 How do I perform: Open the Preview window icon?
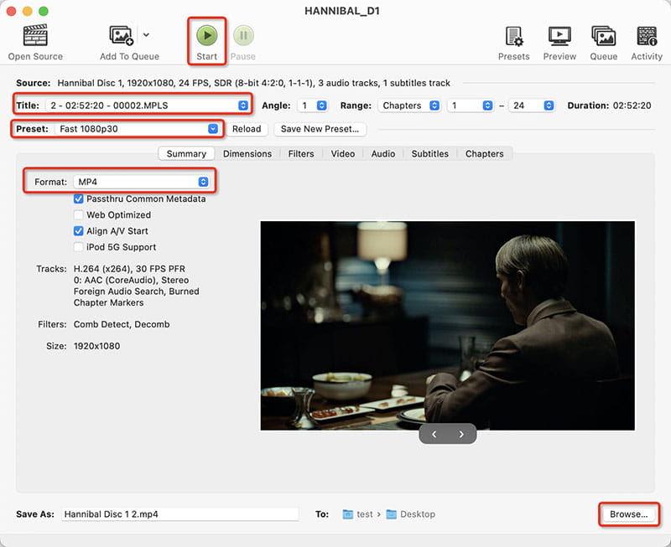[559, 36]
